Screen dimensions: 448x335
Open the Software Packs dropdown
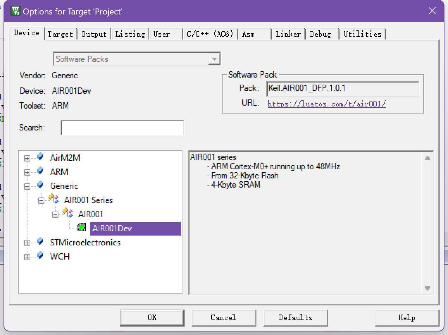tap(214, 59)
